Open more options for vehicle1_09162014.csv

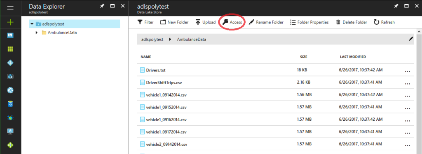(x=408, y=121)
